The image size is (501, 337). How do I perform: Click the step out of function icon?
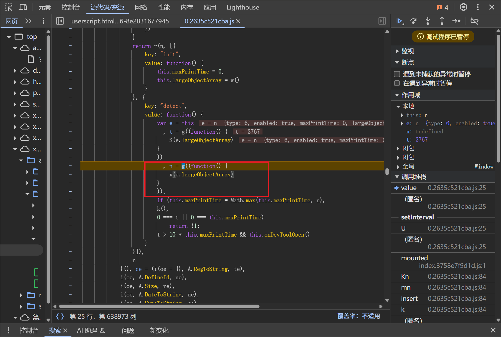click(442, 21)
